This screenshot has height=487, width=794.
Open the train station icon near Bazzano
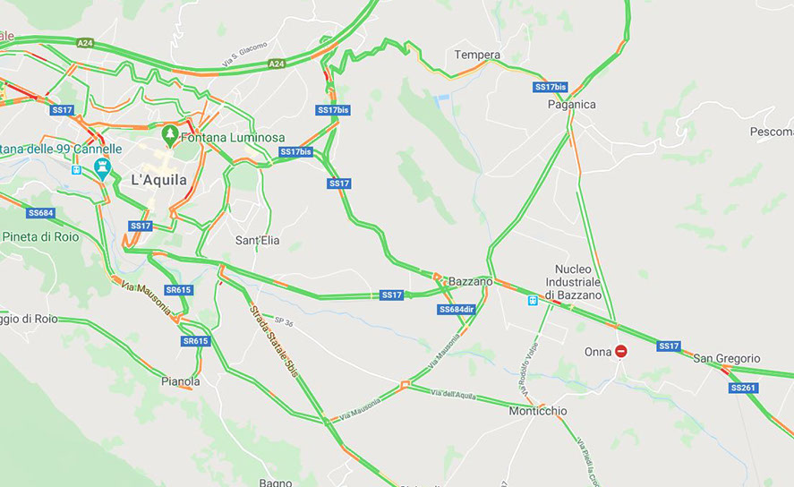(533, 301)
